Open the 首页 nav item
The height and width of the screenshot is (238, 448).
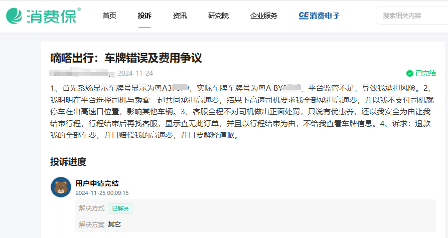(x=109, y=16)
